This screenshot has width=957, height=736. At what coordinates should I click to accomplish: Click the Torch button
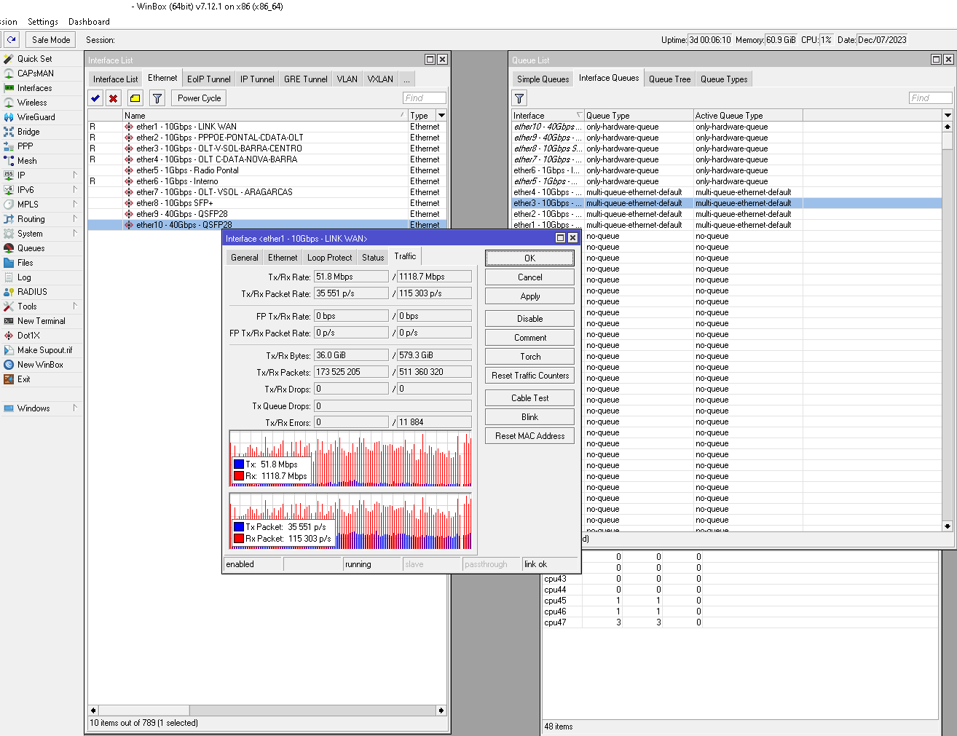tap(530, 357)
